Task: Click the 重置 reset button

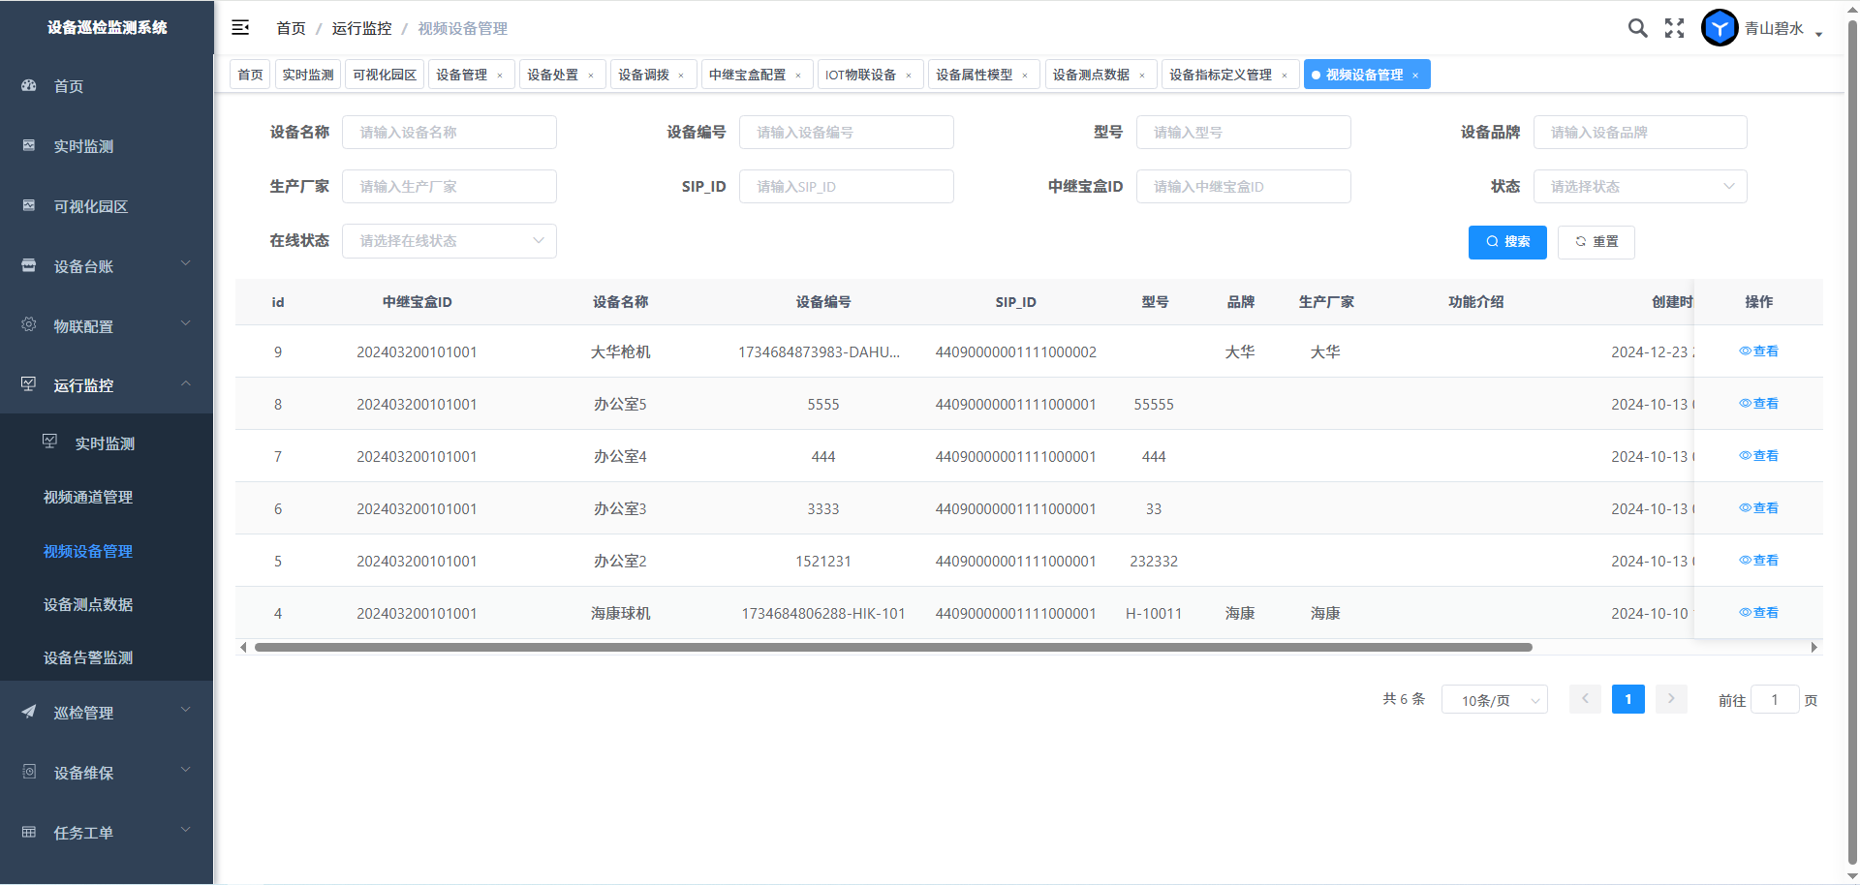Action: [1596, 242]
